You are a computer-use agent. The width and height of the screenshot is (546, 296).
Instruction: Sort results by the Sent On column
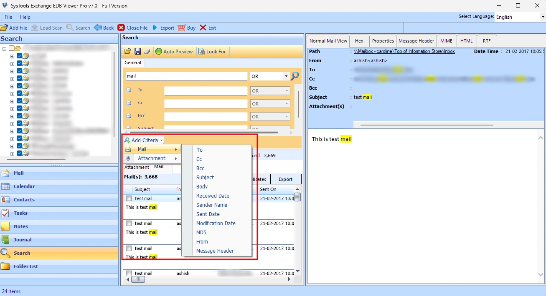point(276,189)
